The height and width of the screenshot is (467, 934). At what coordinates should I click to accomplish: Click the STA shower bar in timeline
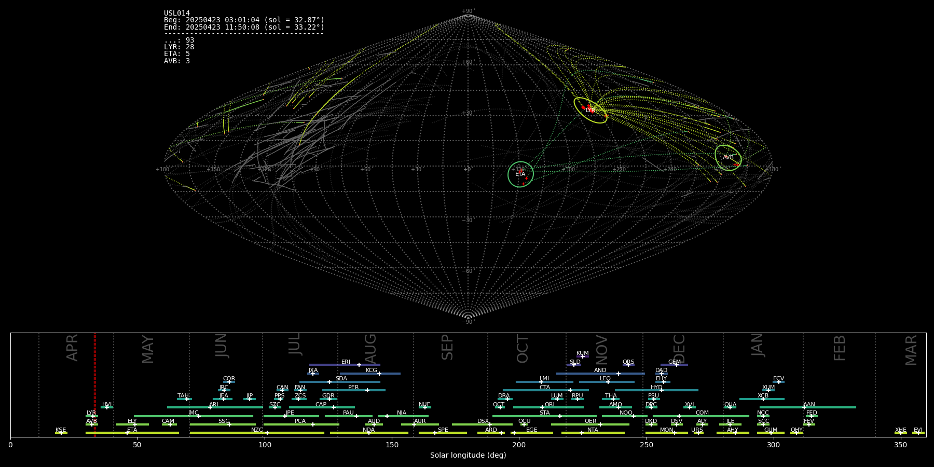[x=544, y=416]
